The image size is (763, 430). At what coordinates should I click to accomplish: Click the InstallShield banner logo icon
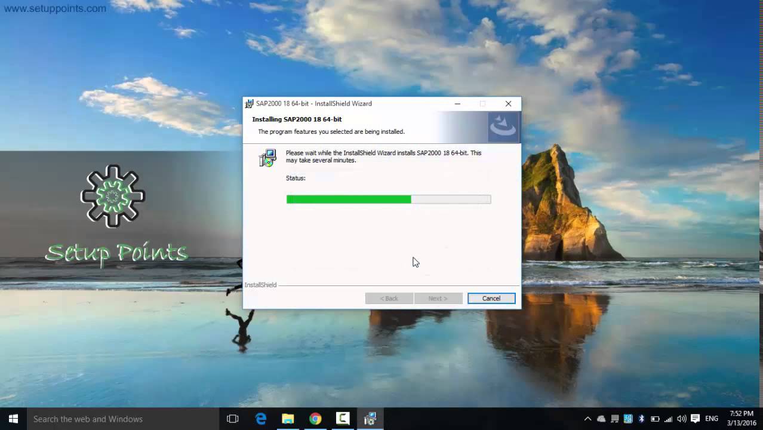[x=503, y=127]
